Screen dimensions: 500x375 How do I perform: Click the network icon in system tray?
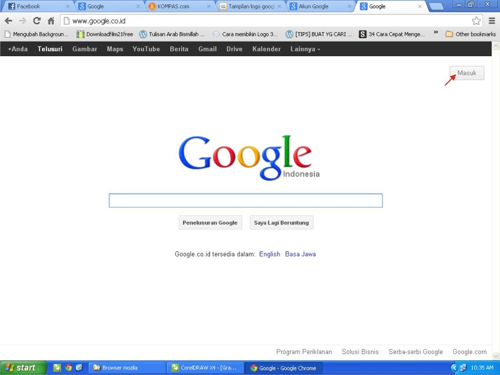click(463, 368)
